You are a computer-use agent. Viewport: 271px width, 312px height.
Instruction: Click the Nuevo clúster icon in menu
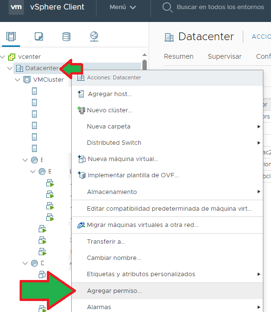[x=81, y=110]
